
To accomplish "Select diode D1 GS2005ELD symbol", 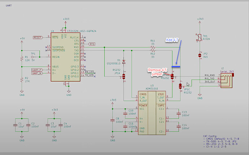I will click(x=124, y=62).
